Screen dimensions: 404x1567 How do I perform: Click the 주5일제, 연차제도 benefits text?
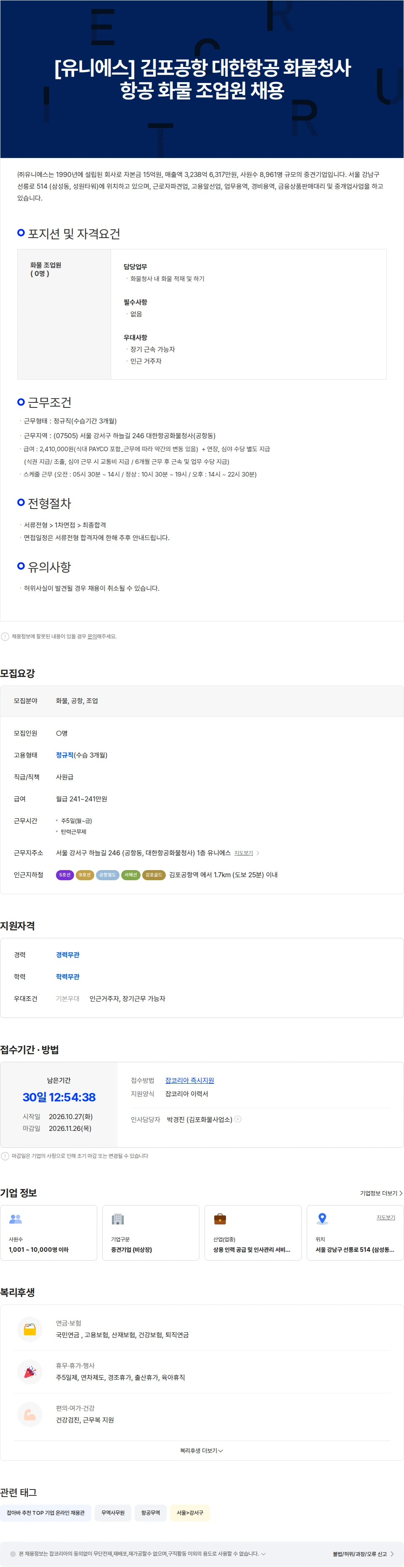click(120, 1377)
